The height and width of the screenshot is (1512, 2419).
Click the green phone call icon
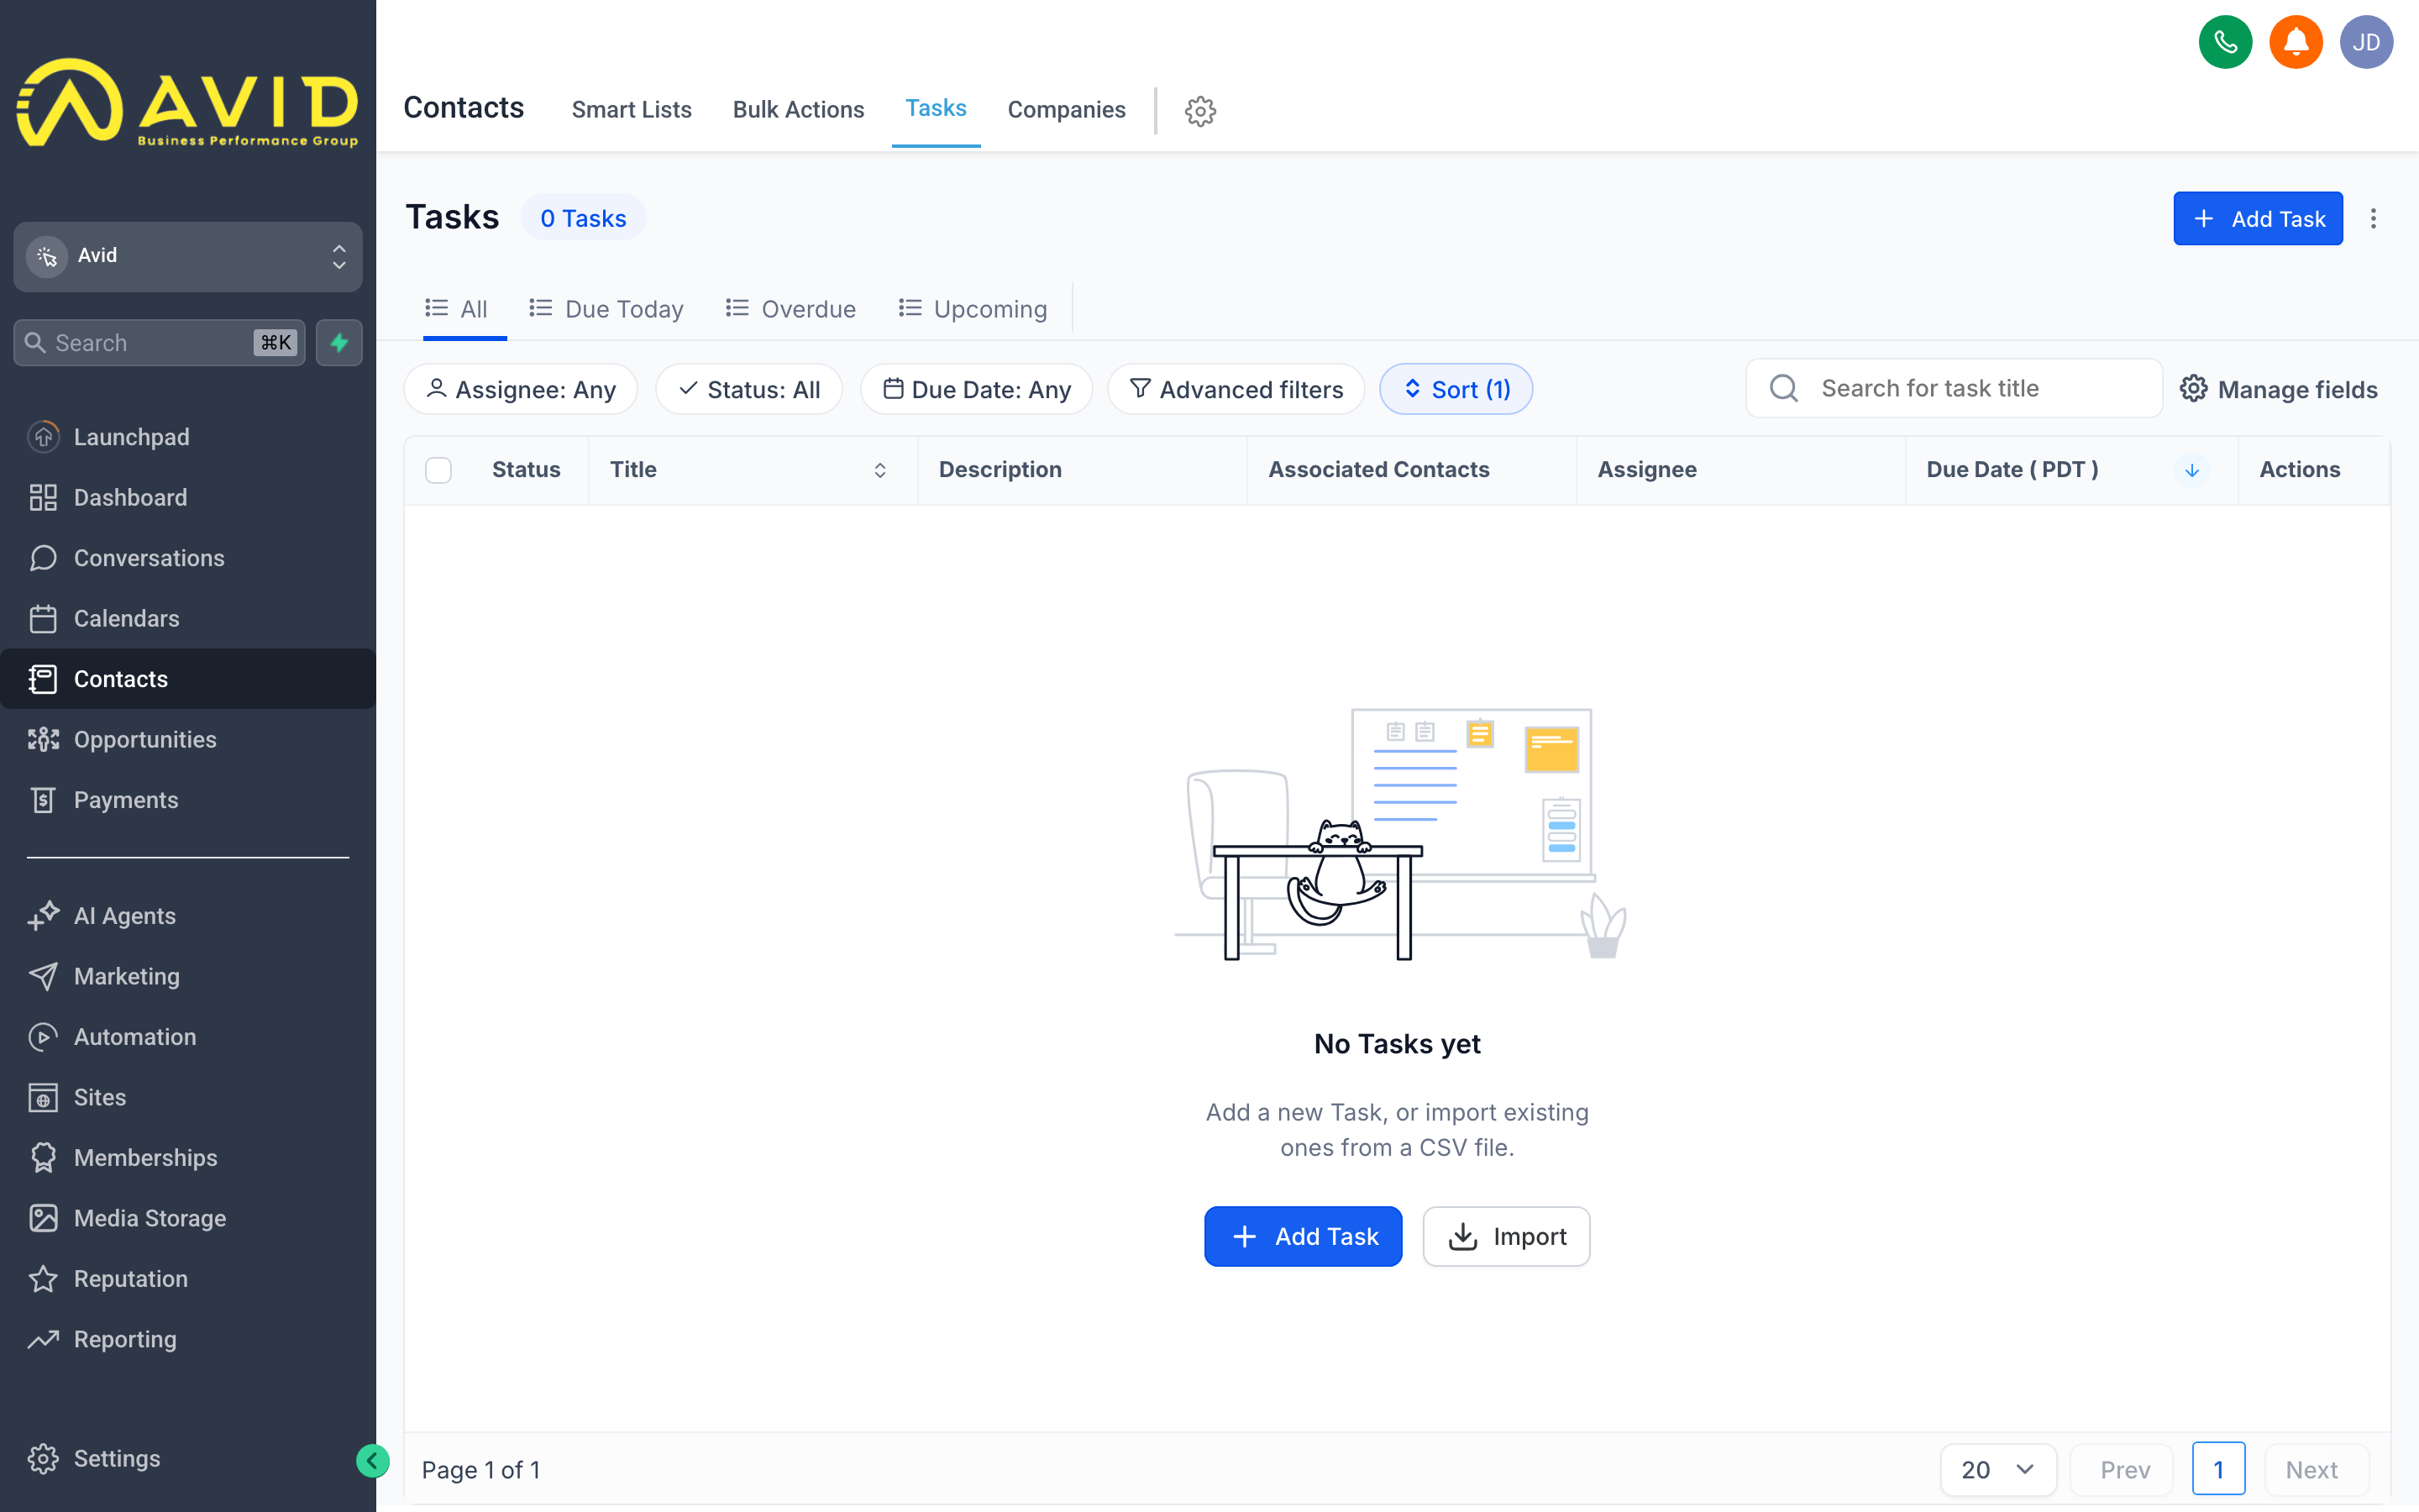pos(2225,42)
